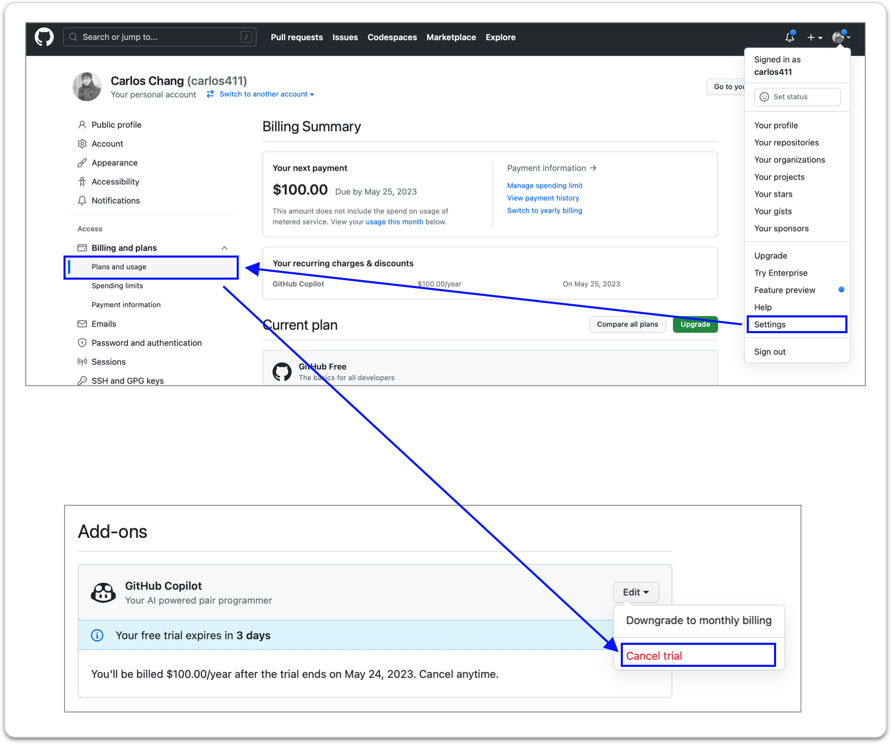Click the Payment information arrow heading

coord(551,168)
